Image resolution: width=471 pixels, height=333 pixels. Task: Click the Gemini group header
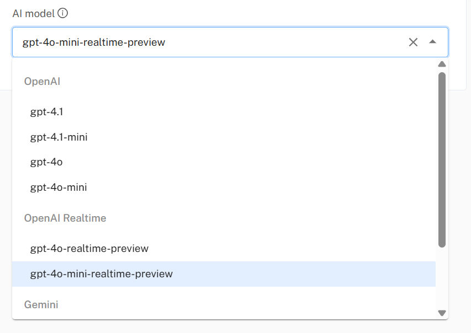click(x=41, y=304)
